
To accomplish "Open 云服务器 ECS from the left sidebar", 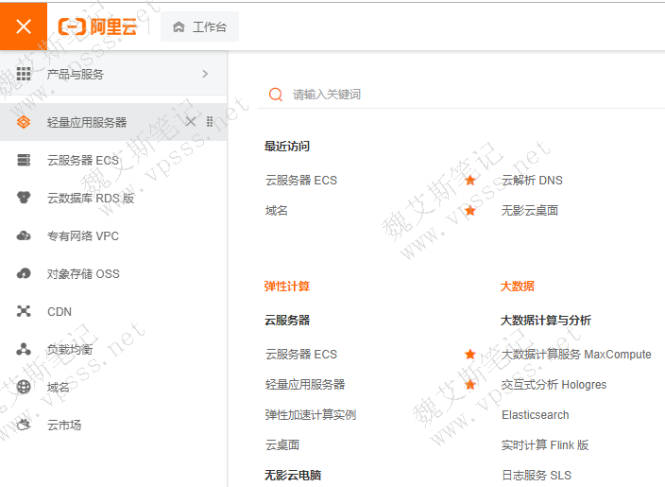I will (83, 160).
